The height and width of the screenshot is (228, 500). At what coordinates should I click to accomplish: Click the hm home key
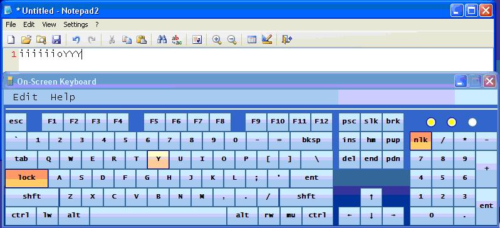(x=371, y=141)
